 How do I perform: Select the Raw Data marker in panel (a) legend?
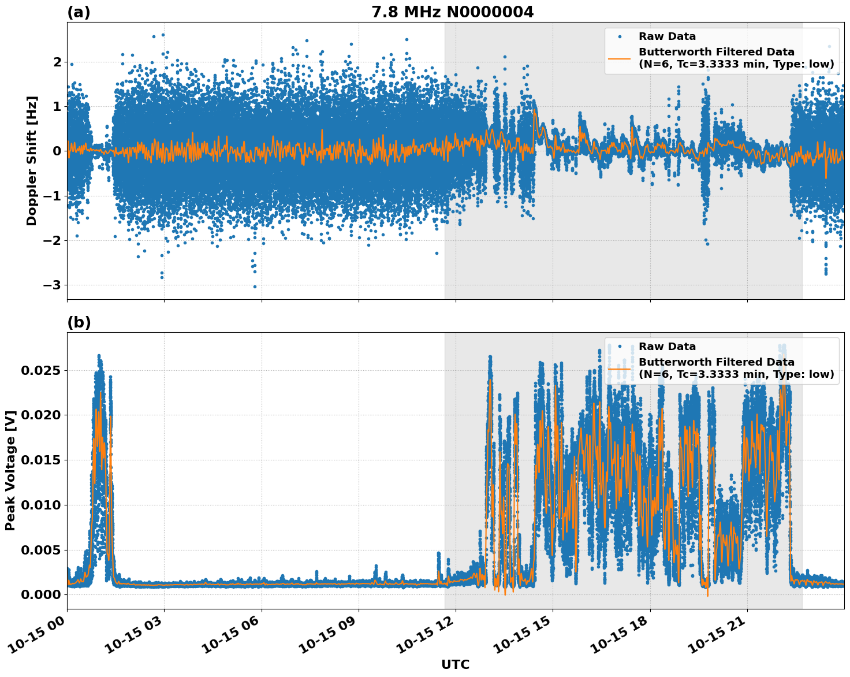pyautogui.click(x=620, y=36)
